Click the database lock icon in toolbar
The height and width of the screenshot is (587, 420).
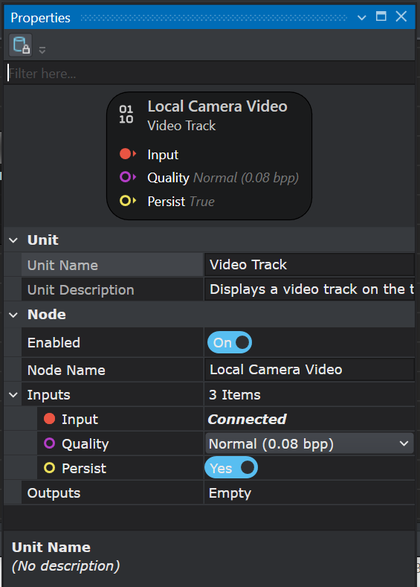(x=21, y=45)
